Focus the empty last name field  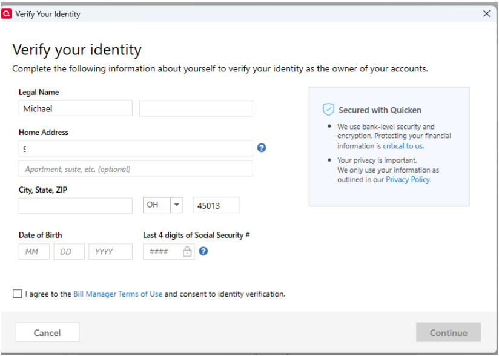[196, 109]
